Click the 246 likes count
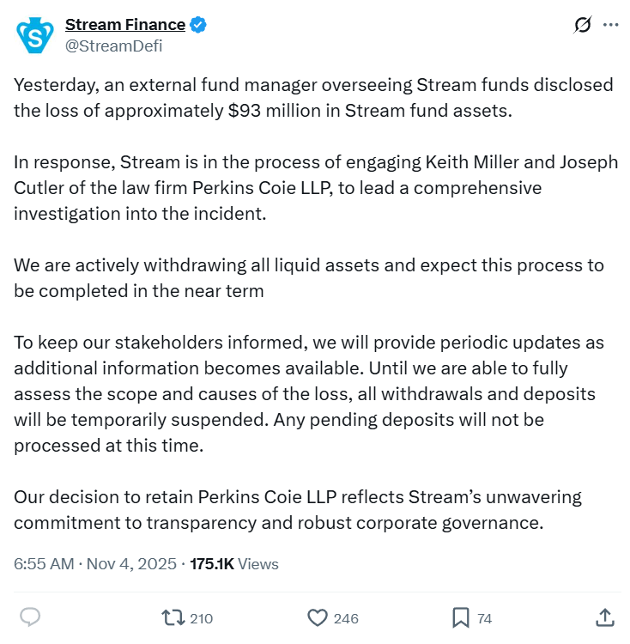Screen dimensions: 630x644 coord(346,618)
